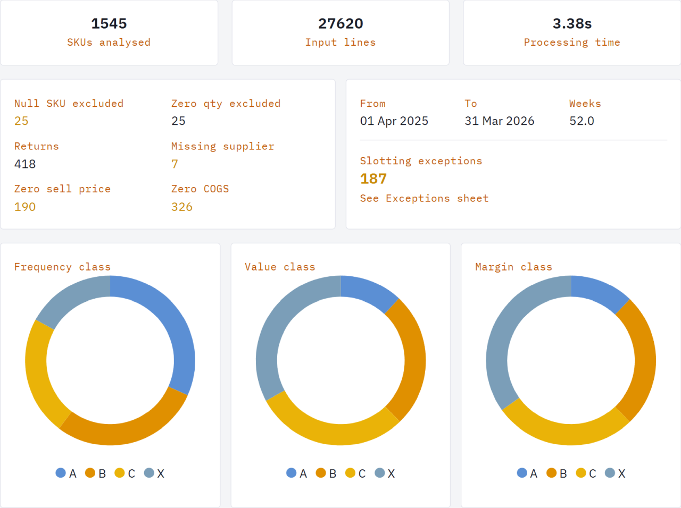Click the yellow C legend dot under Value class
Viewport: 681px width, 508px height.
(x=350, y=473)
